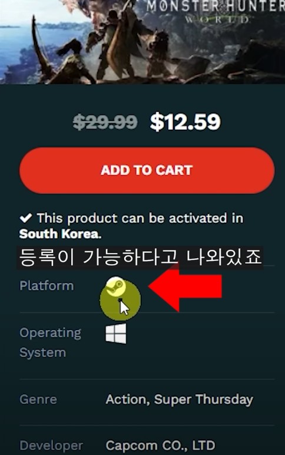Click the Platform row label
The width and height of the screenshot is (285, 455).
click(47, 286)
